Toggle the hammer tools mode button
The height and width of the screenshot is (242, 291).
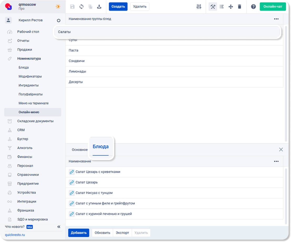point(213,7)
